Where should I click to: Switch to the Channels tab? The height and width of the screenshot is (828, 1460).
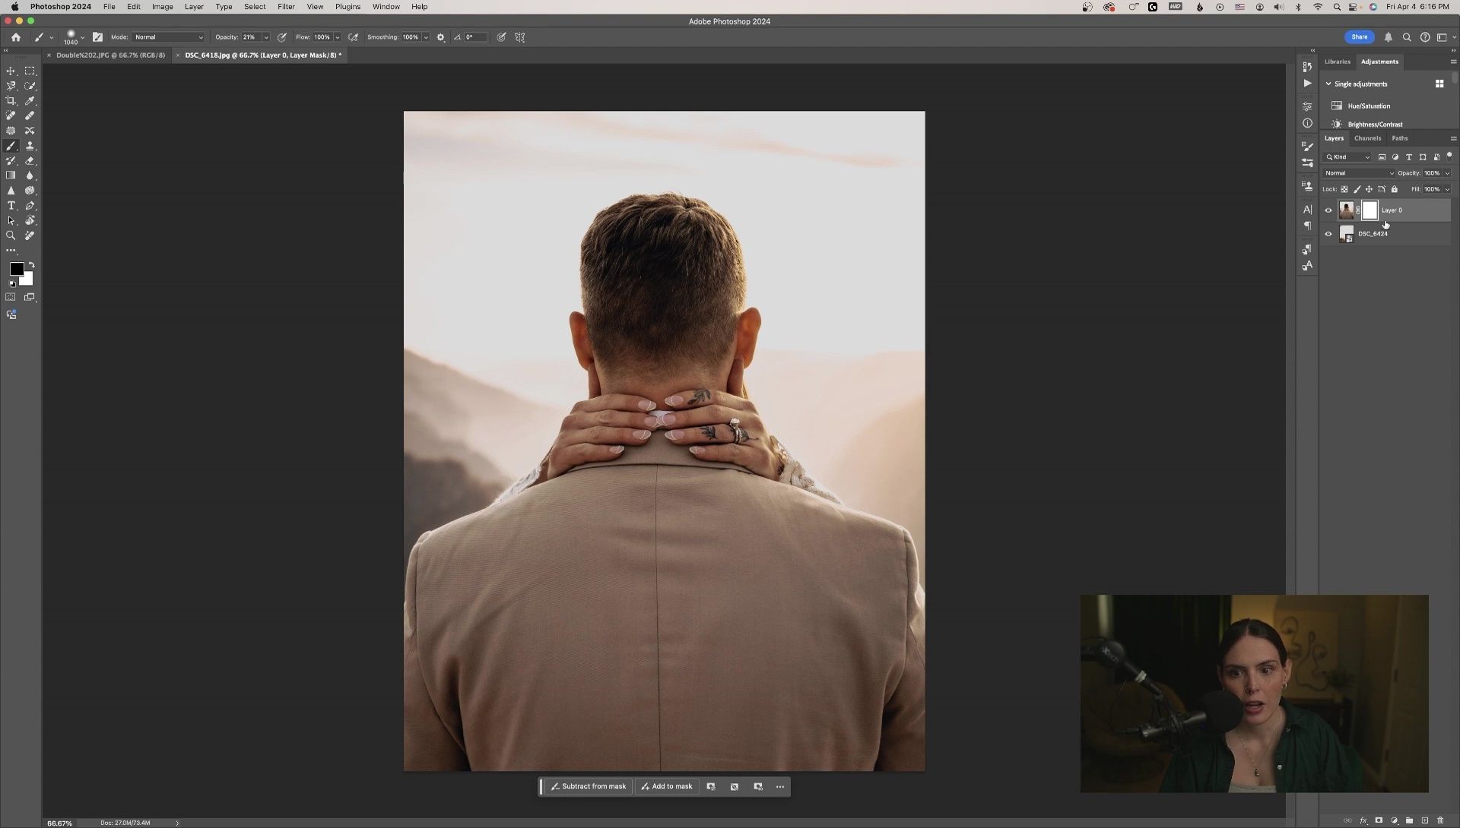[x=1367, y=138]
